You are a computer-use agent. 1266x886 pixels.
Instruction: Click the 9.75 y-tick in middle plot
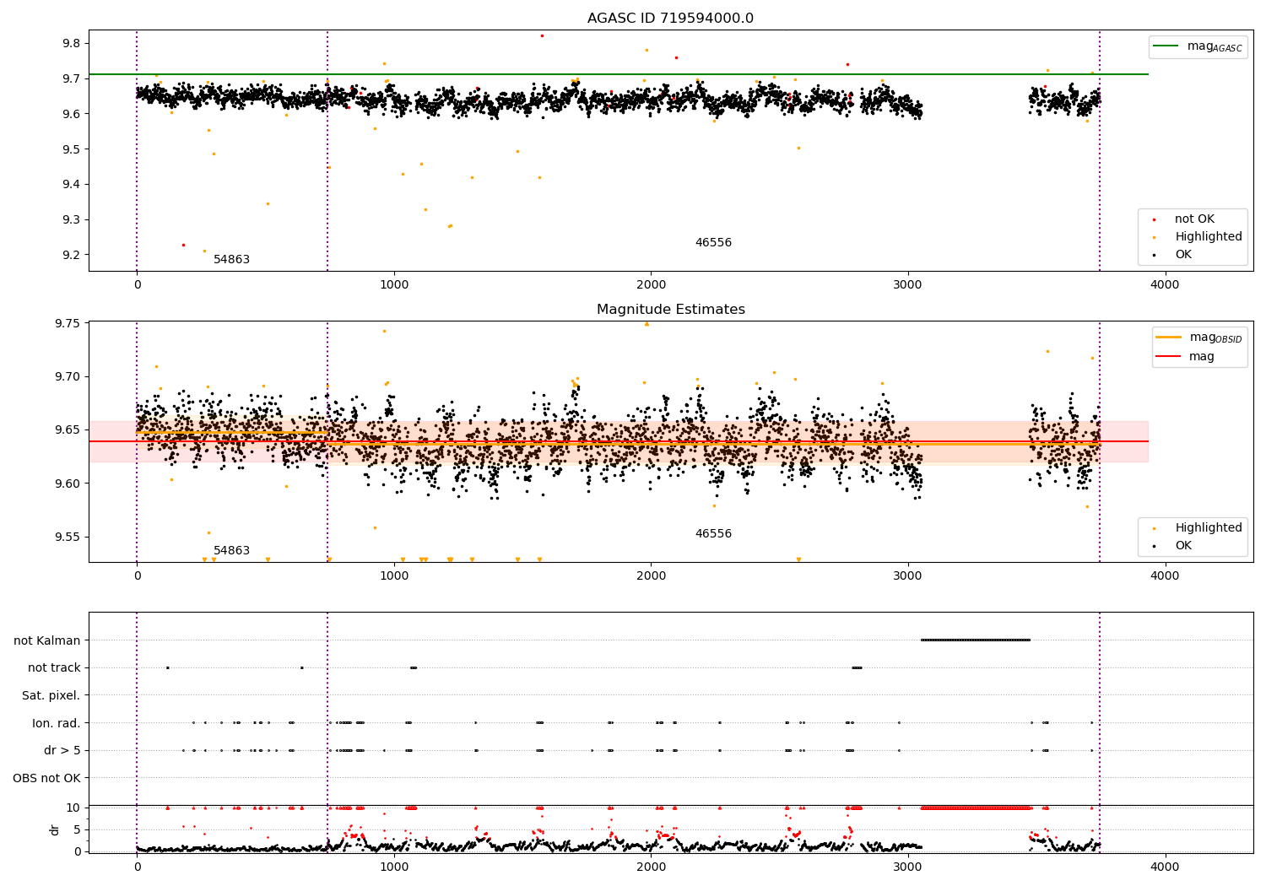(68, 324)
